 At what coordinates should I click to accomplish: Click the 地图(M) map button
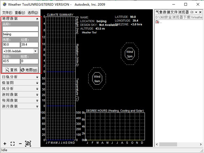click(x=29, y=70)
